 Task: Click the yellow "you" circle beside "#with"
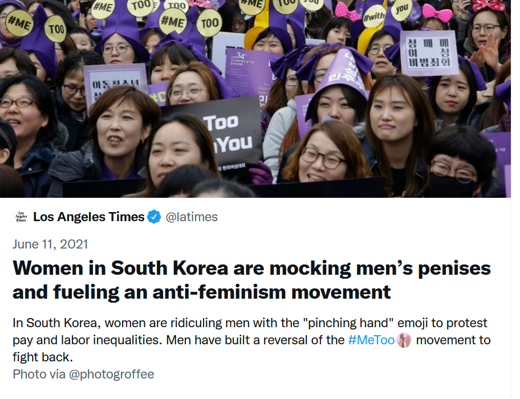401,9
